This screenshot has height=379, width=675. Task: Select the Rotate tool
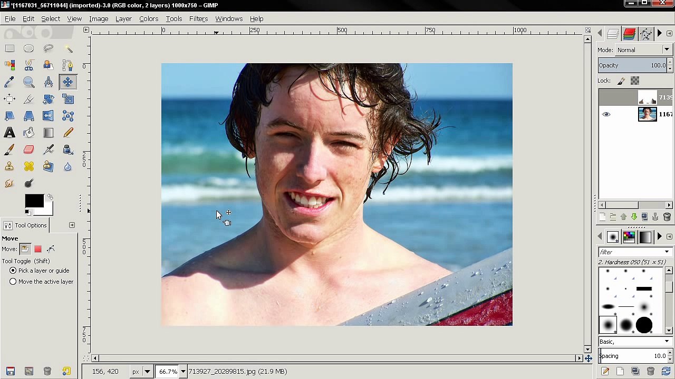pyautogui.click(x=49, y=99)
